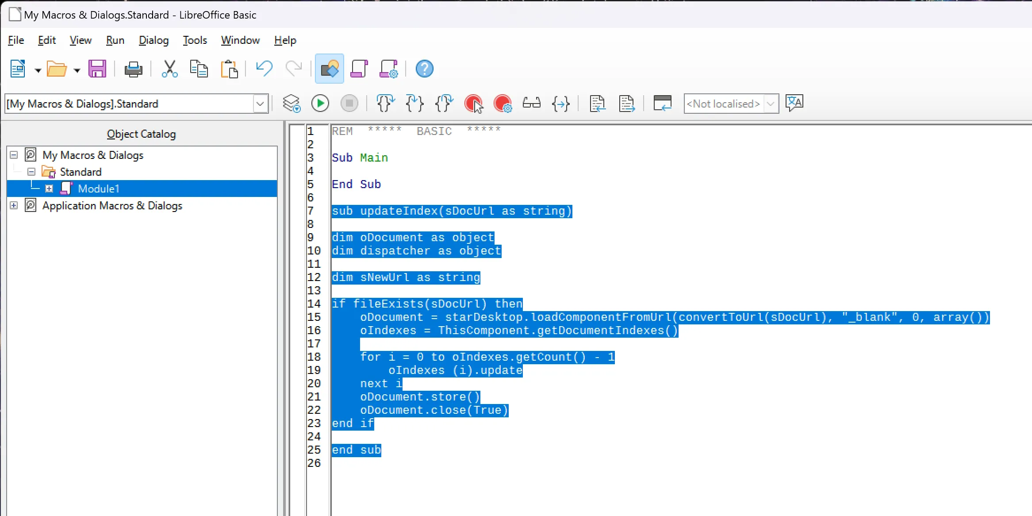Image resolution: width=1032 pixels, height=516 pixels.
Task: Open the Not localised language dropdown
Action: 771,104
